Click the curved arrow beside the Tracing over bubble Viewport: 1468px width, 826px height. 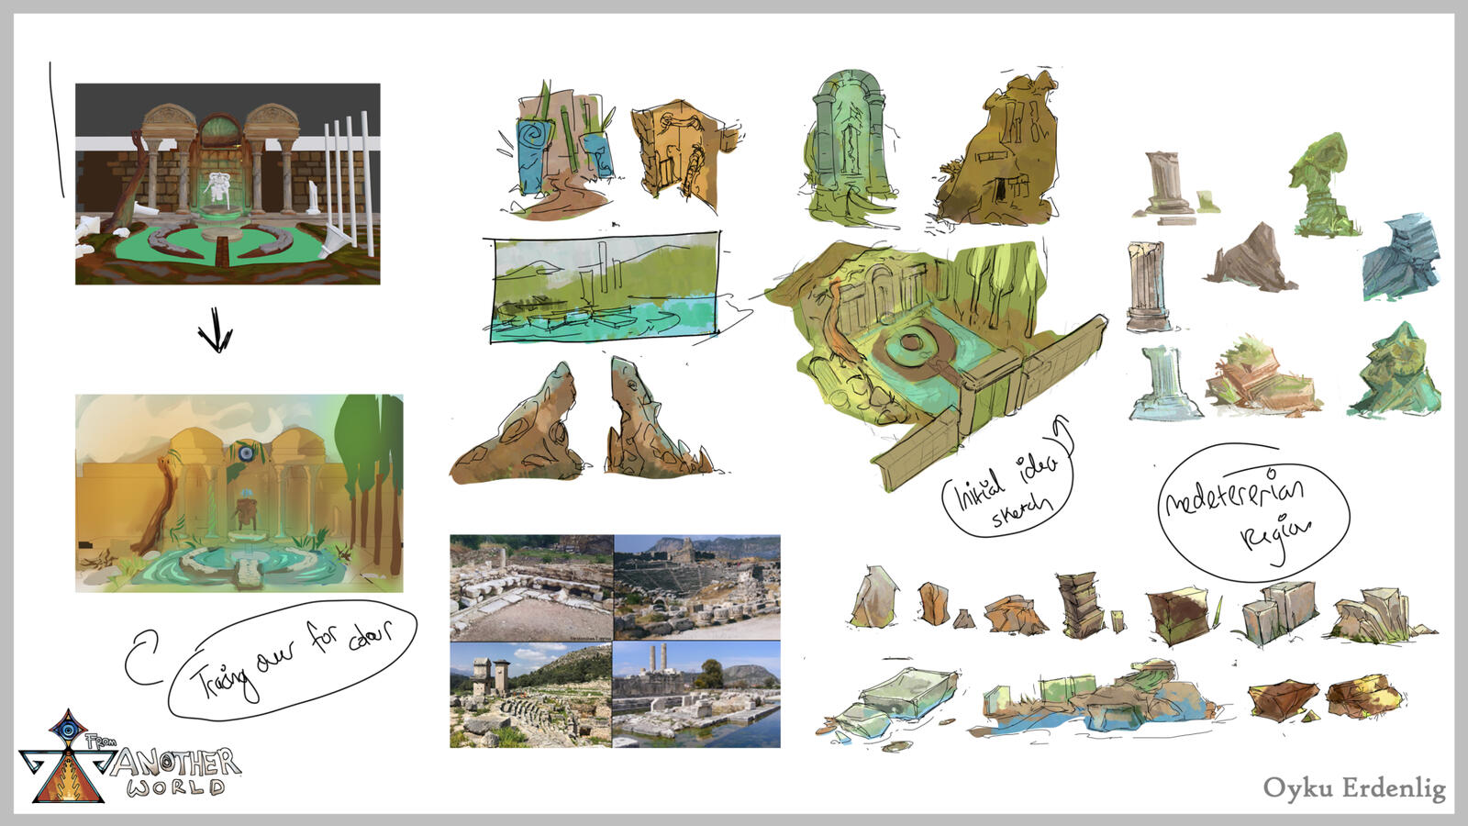click(x=142, y=657)
